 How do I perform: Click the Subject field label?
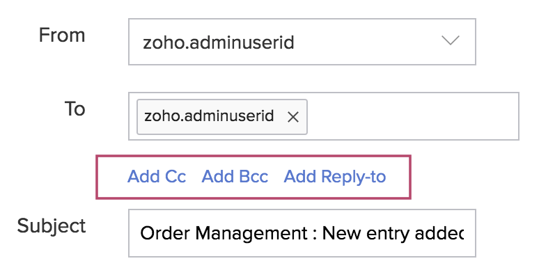pos(52,226)
